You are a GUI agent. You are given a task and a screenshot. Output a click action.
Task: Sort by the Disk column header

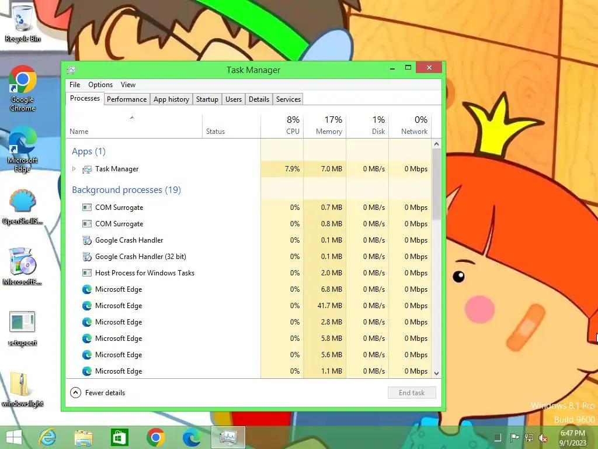tap(368, 126)
